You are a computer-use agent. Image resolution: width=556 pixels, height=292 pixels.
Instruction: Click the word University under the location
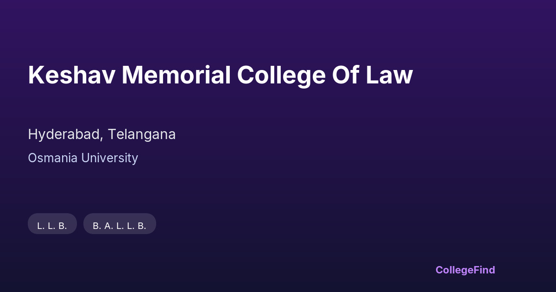[109, 158]
